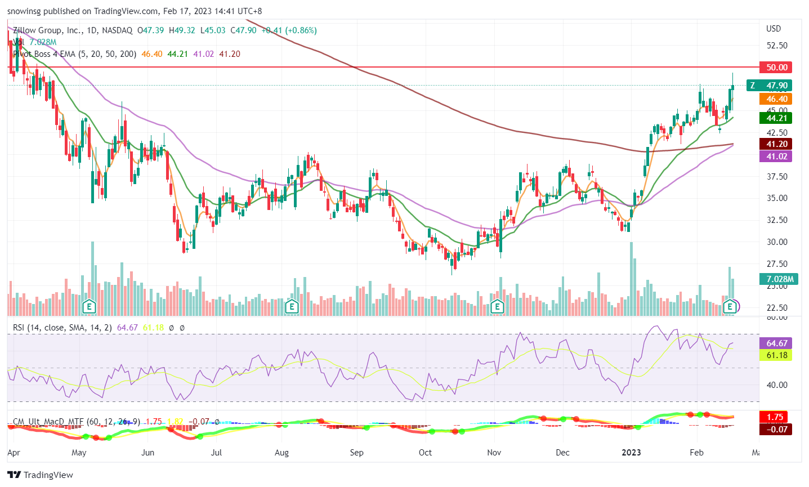The image size is (809, 487).
Task: Click Sep on the time axis
Action: click(x=356, y=453)
